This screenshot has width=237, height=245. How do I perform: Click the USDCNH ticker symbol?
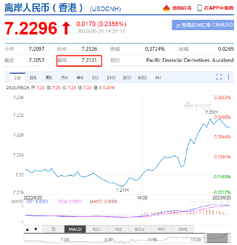[x=106, y=9]
